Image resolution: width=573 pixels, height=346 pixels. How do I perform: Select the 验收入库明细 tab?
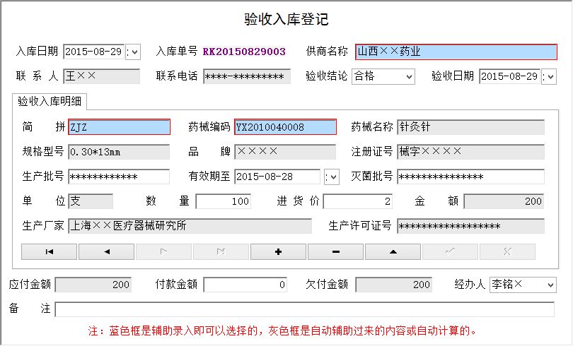(x=50, y=101)
